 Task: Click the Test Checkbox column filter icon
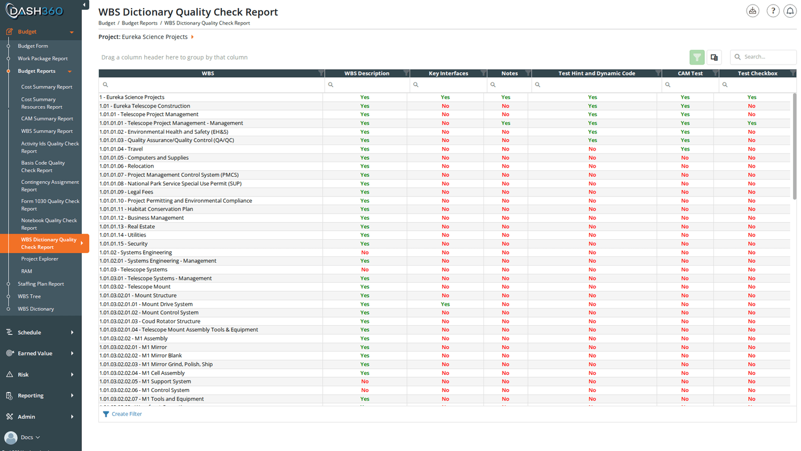(x=792, y=73)
